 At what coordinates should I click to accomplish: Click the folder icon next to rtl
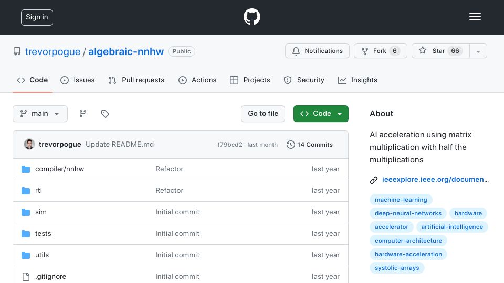coord(26,191)
